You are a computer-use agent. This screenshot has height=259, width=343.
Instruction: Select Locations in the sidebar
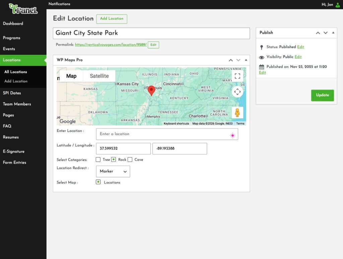[x=23, y=60]
